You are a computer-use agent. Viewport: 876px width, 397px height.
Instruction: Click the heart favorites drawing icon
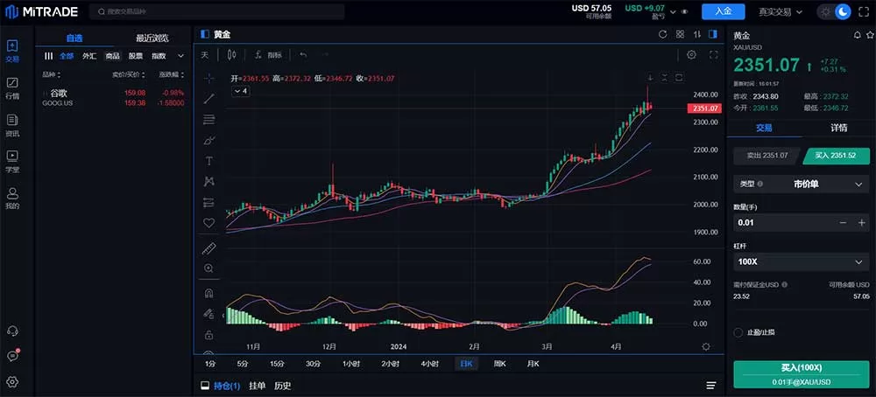[x=209, y=222]
